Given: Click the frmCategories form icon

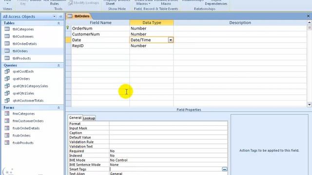Looking at the screenshot, I should pyautogui.click(x=7, y=113).
